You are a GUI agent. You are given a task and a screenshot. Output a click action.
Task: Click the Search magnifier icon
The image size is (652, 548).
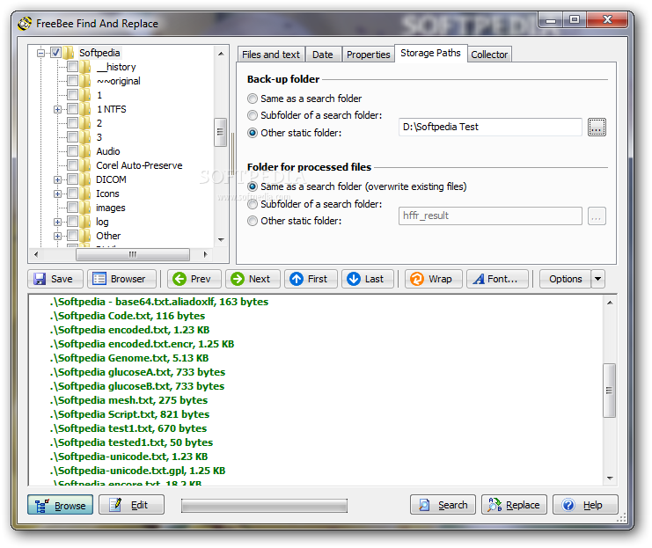[x=424, y=505]
